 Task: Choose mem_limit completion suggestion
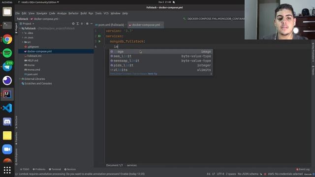click(x=161, y=56)
